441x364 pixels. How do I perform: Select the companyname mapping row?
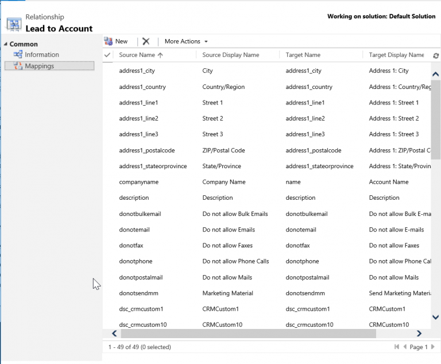pyautogui.click(x=138, y=182)
